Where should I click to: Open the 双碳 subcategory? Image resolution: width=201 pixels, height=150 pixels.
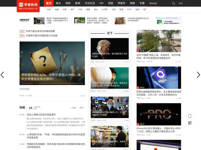[137, 9]
